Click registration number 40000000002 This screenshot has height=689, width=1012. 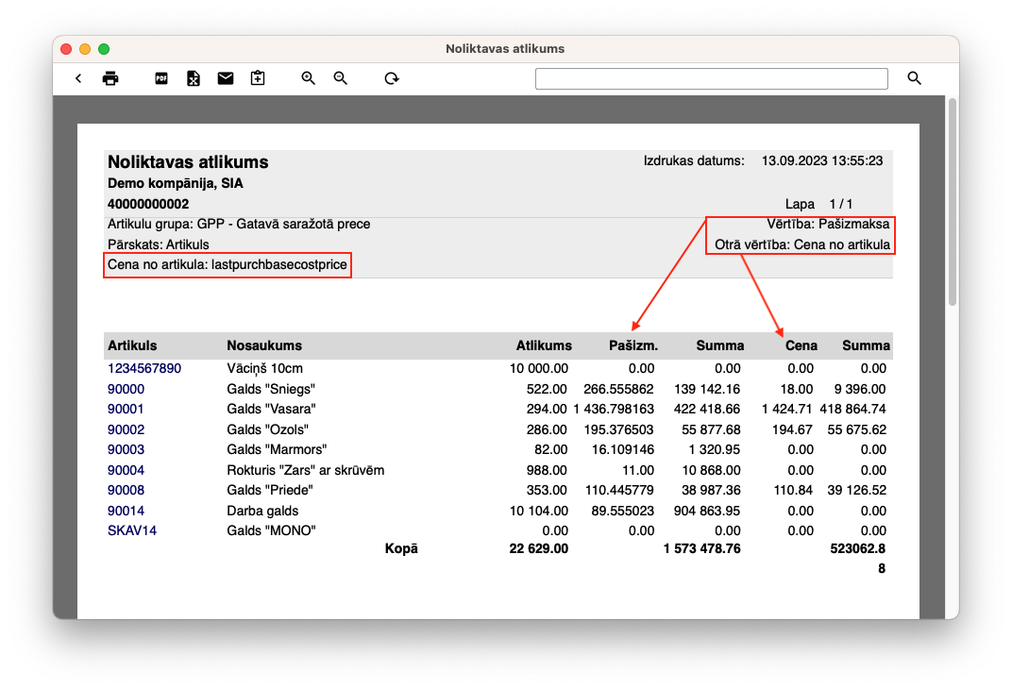click(x=148, y=204)
